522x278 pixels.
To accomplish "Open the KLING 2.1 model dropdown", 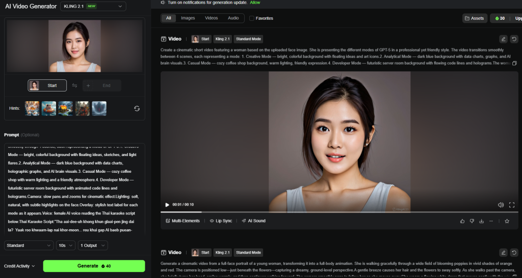I will tap(93, 6).
